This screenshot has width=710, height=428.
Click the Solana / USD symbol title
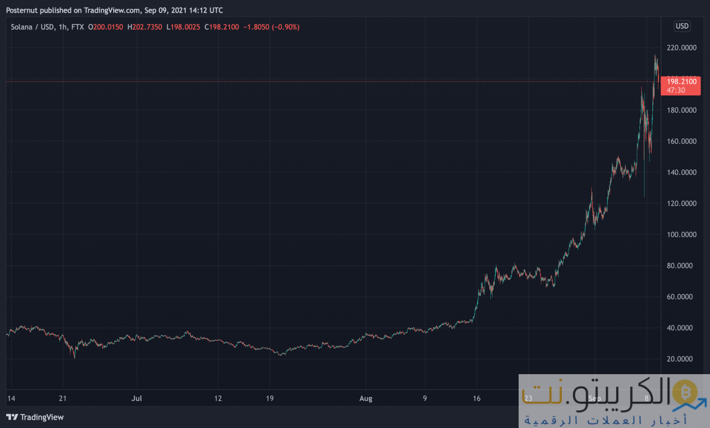tap(33, 27)
